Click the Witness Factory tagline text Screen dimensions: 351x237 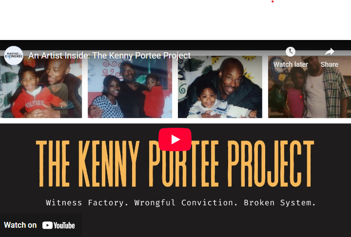(x=87, y=203)
